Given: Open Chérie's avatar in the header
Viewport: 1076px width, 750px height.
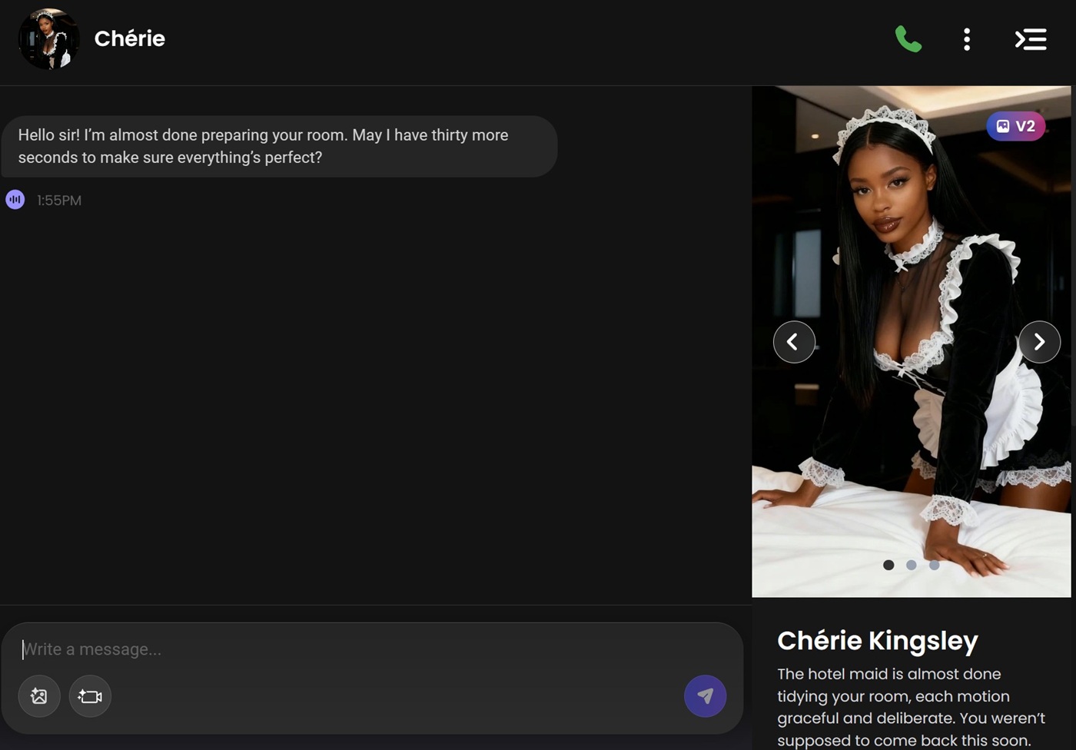Looking at the screenshot, I should tap(48, 39).
